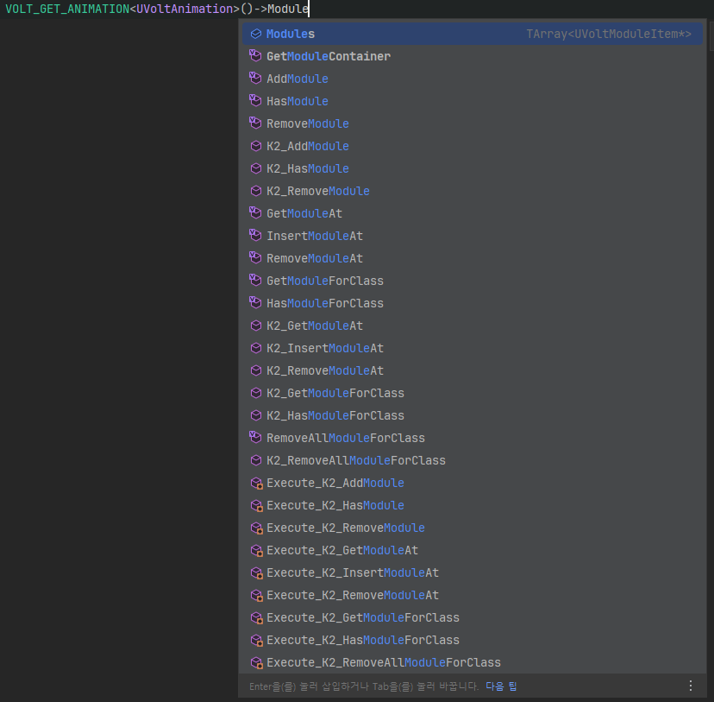Click the icon next to K2_HasModuleForClass
714x702 pixels.
point(255,415)
